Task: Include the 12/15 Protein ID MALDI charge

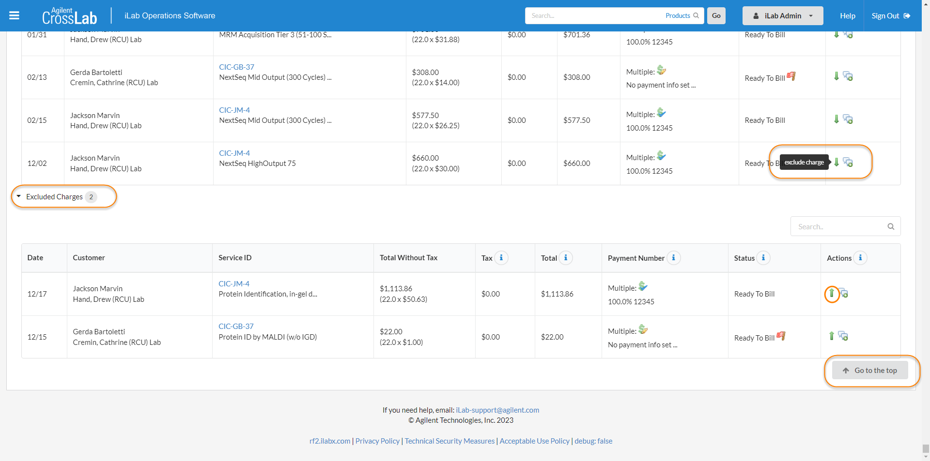Action: (832, 336)
